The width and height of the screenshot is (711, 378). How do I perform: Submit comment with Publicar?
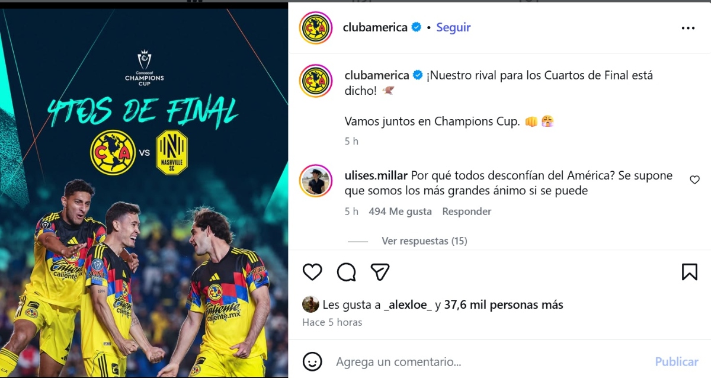click(677, 361)
